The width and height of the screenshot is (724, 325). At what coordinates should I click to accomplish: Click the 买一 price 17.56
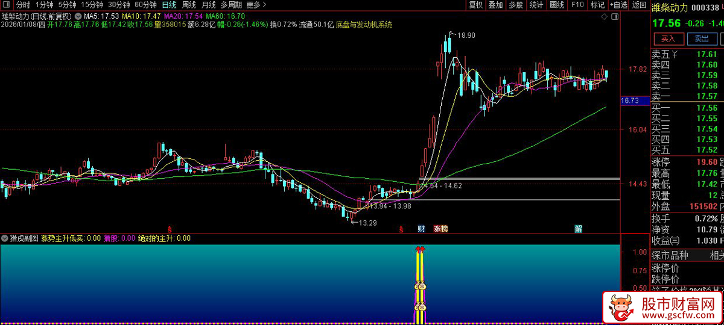[707, 108]
